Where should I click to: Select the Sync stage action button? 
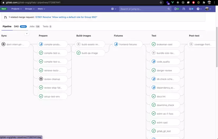tap(27, 34)
